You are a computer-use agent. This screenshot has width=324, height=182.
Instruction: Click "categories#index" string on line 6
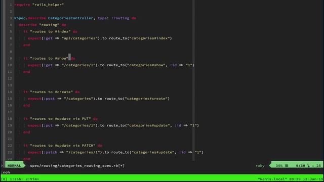click(x=149, y=38)
